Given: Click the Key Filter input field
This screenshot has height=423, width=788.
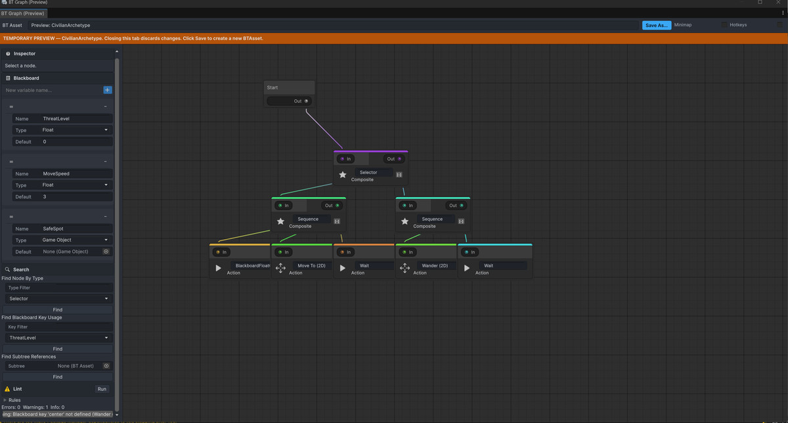Looking at the screenshot, I should coord(58,326).
